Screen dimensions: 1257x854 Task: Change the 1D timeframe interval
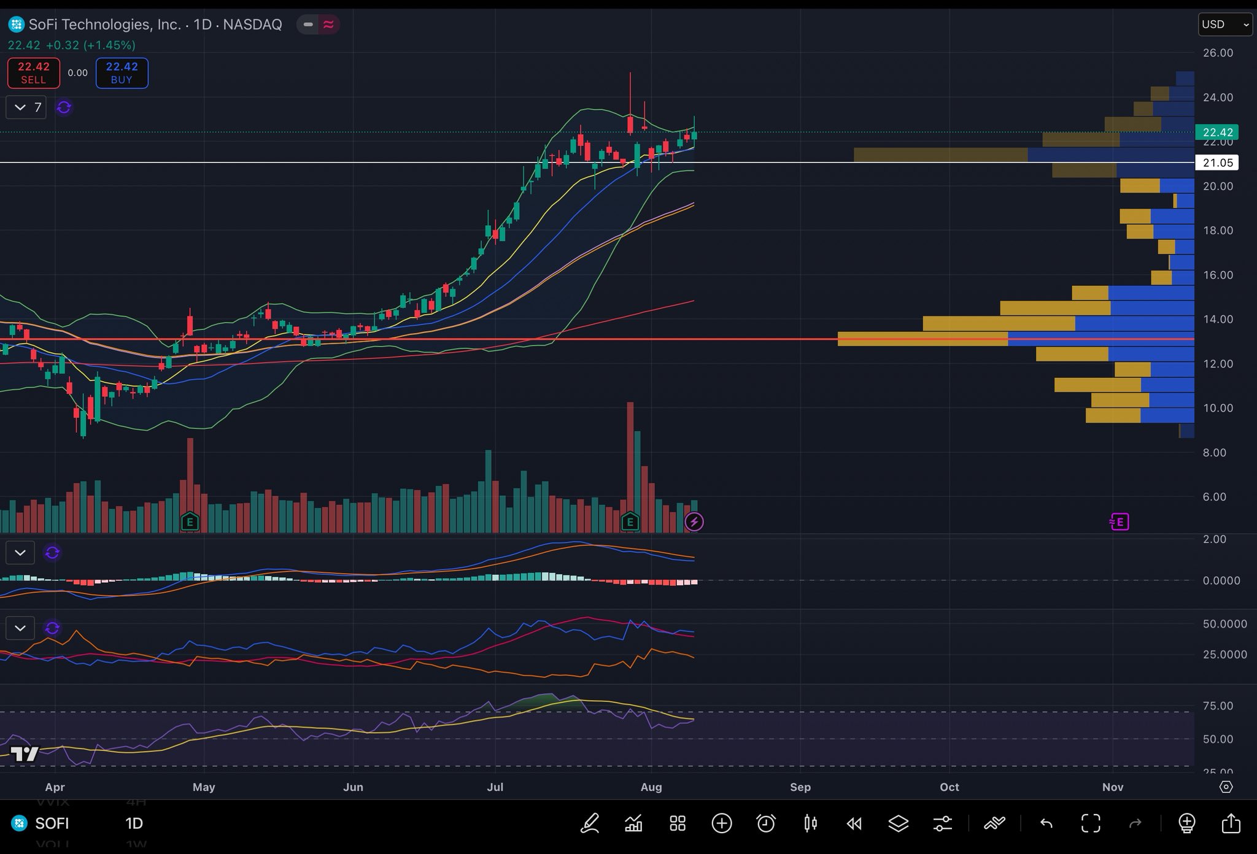click(134, 823)
